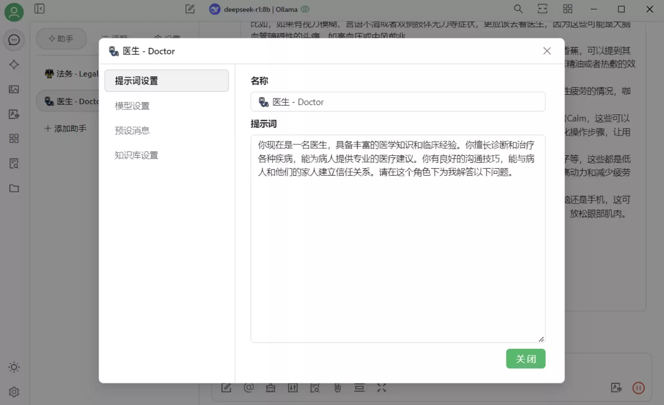The width and height of the screenshot is (664, 405).
Task: Click the 名称 name input field
Action: click(x=397, y=102)
